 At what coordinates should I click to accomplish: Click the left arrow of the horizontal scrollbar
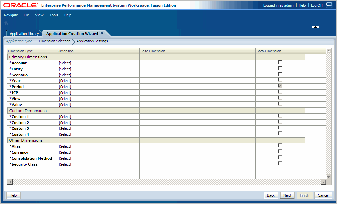point(10,182)
